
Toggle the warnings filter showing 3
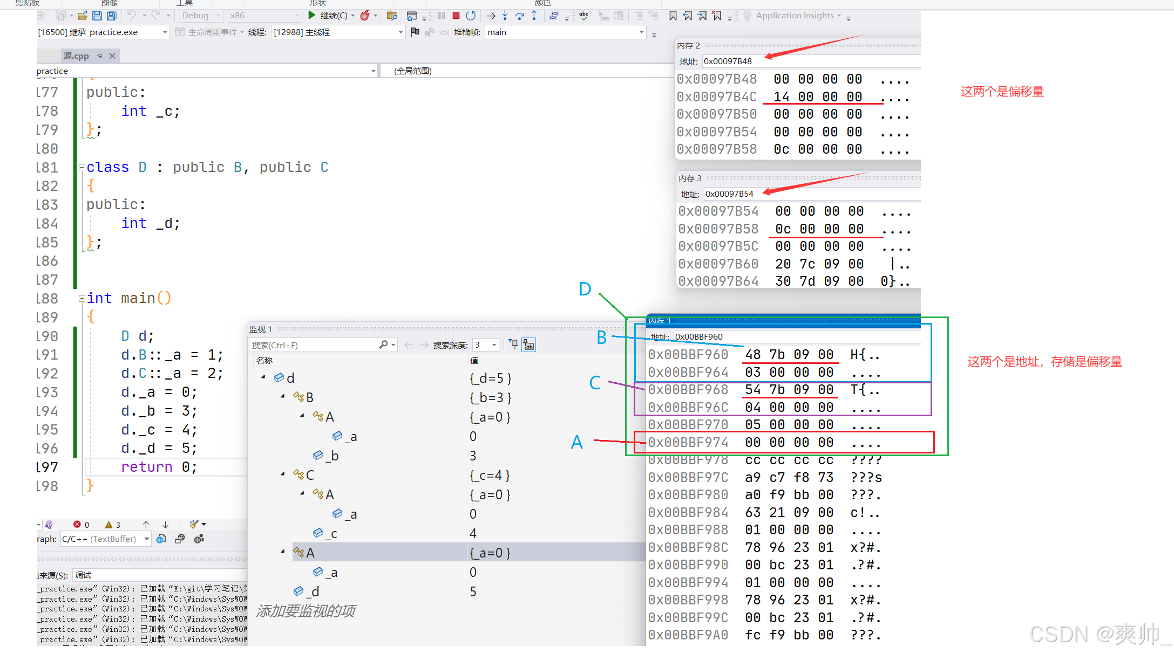click(113, 525)
